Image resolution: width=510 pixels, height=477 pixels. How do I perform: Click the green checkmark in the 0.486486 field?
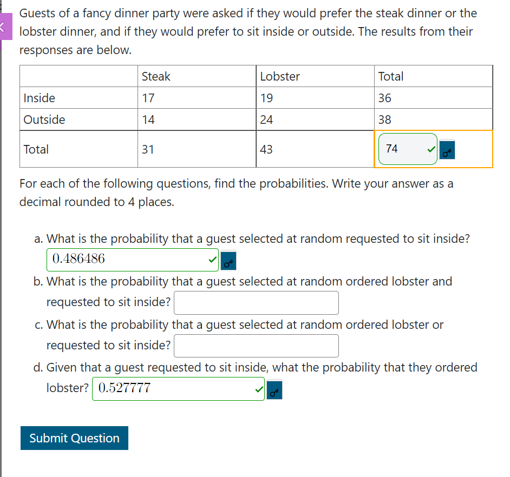213,260
